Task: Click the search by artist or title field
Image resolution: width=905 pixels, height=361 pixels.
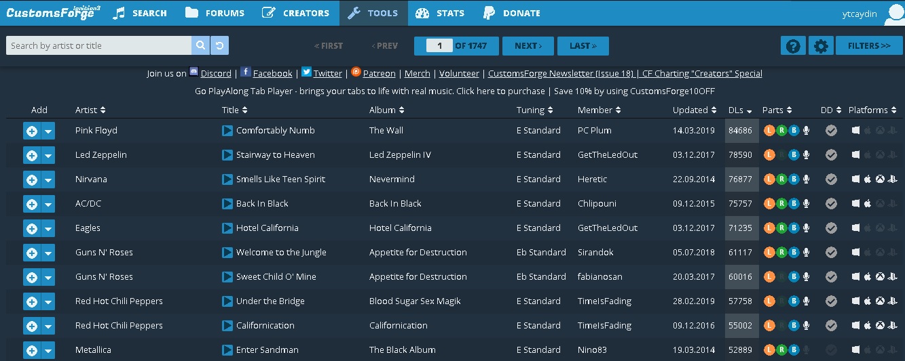Action: (x=98, y=45)
